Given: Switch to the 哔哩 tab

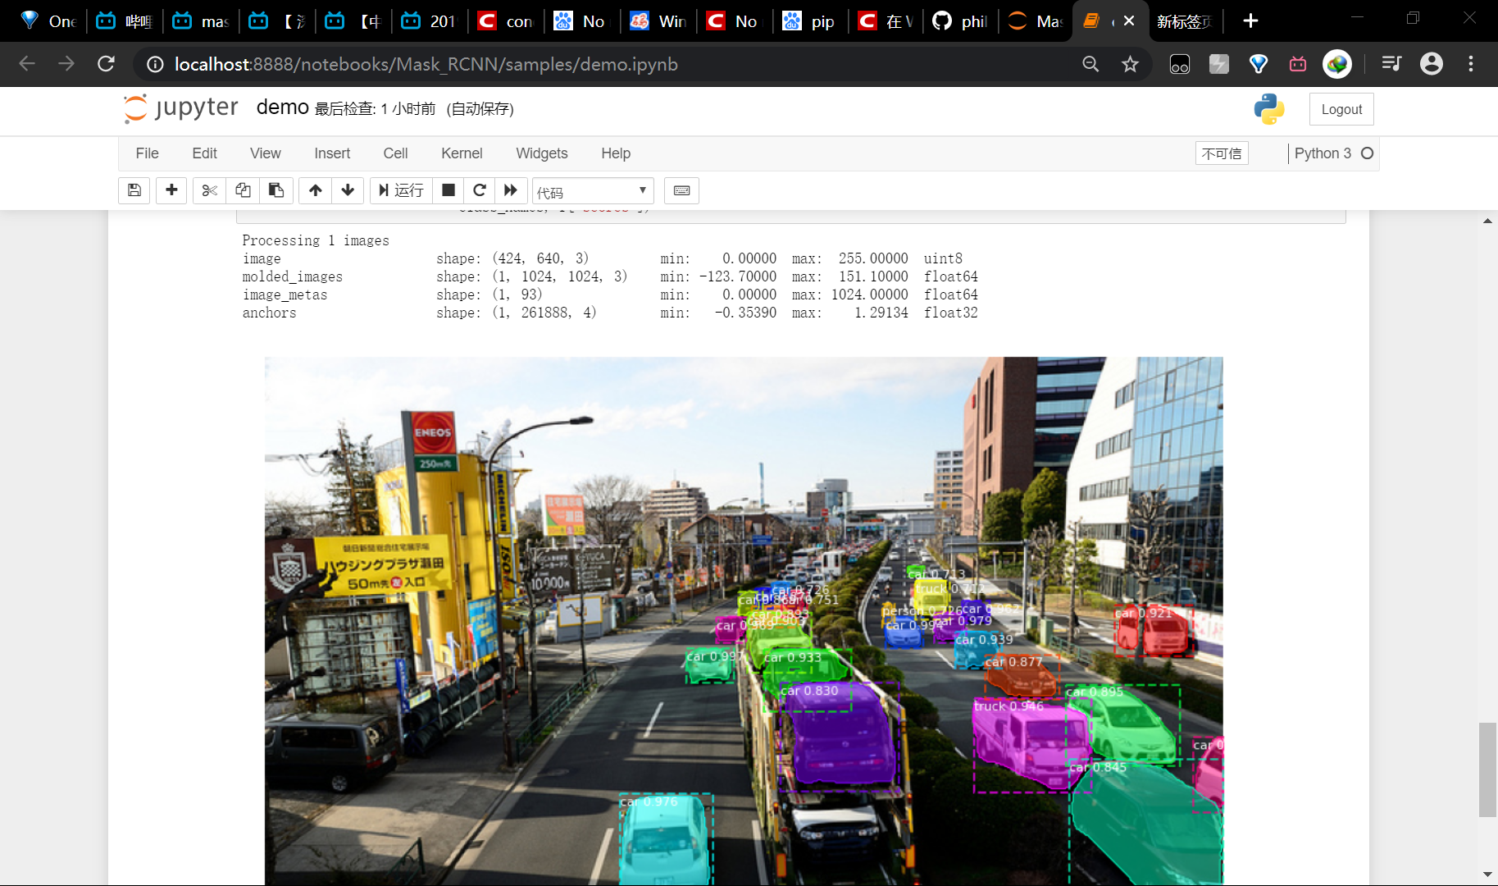Looking at the screenshot, I should point(125,21).
